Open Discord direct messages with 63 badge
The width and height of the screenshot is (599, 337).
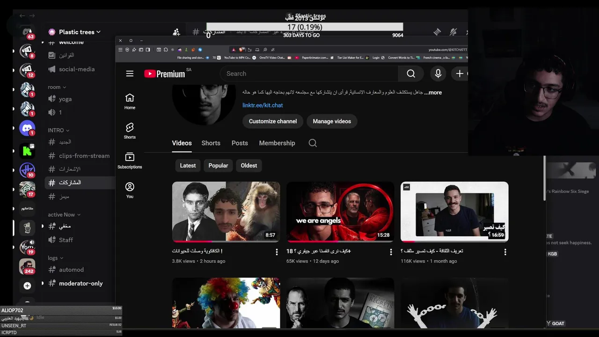click(x=27, y=33)
